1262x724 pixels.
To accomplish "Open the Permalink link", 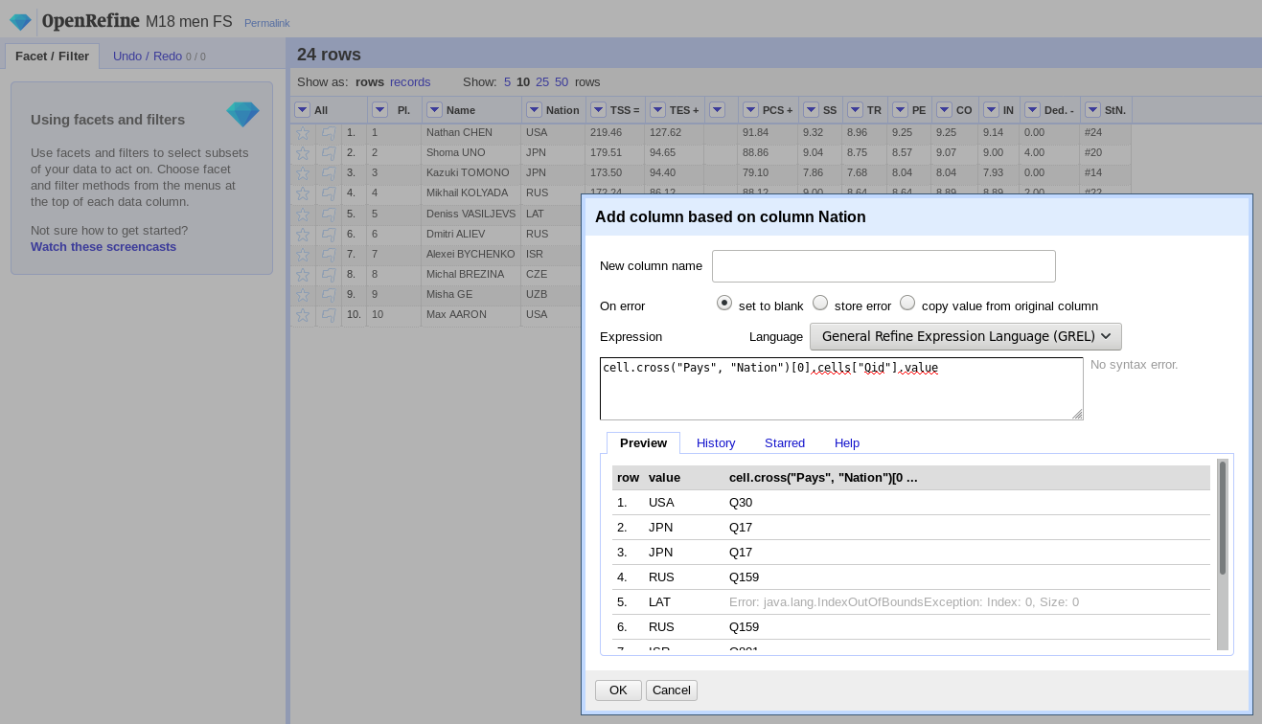I will [x=266, y=23].
